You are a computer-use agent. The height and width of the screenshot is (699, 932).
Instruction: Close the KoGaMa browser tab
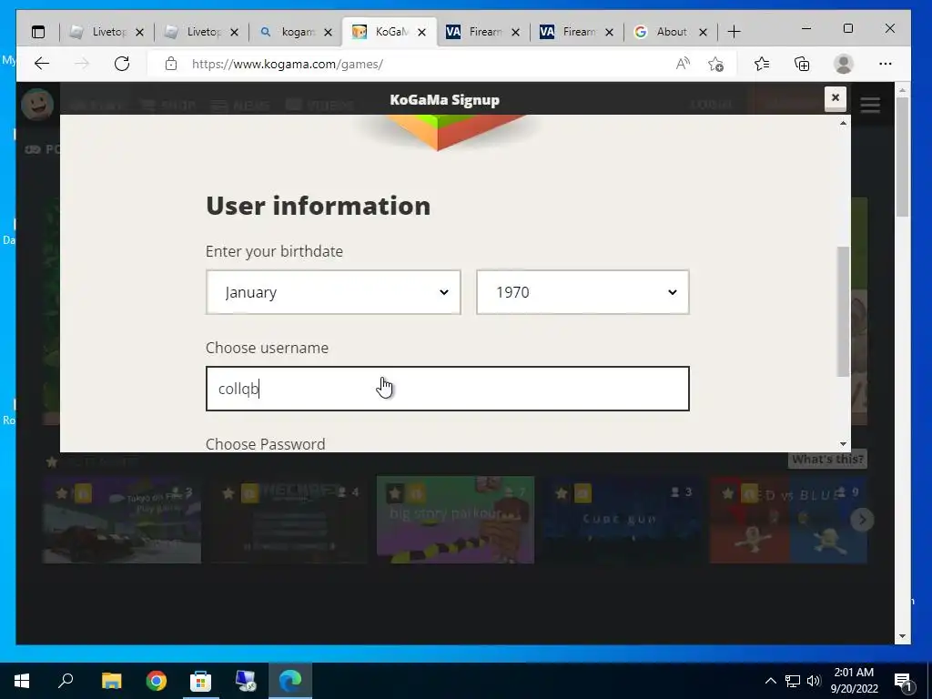[422, 32]
